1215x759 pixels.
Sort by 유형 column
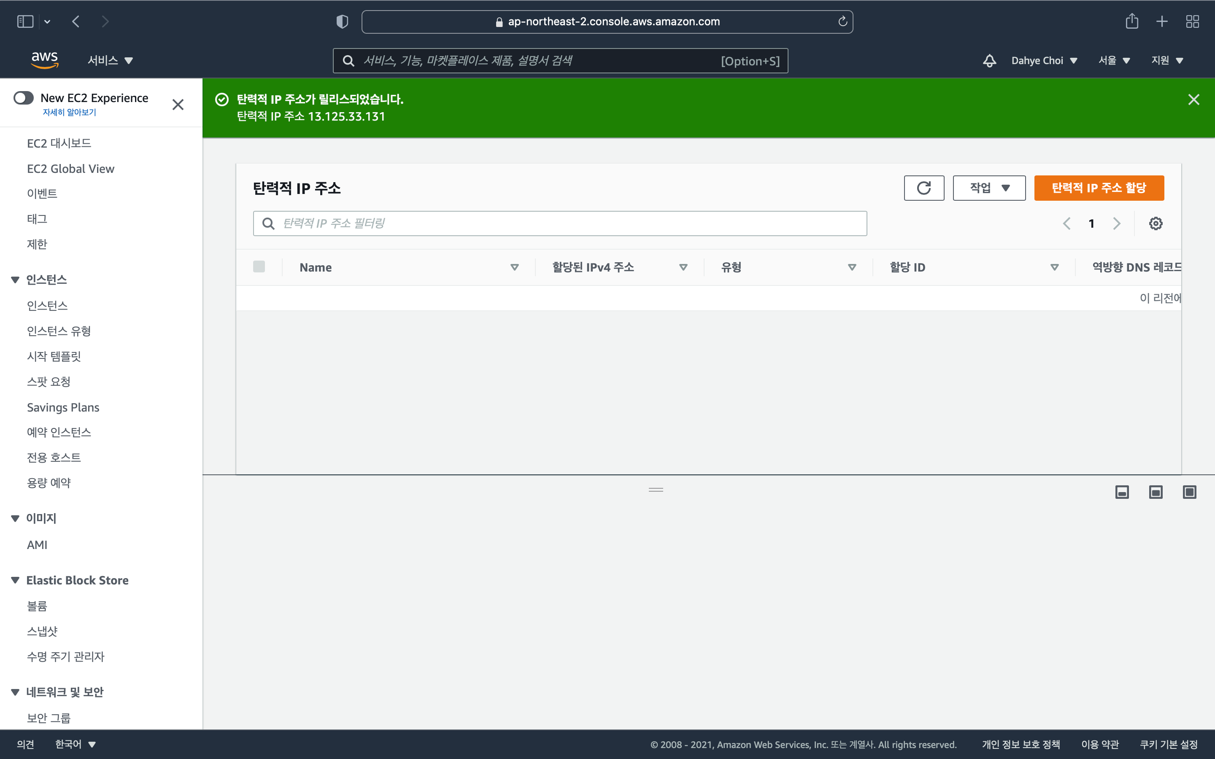point(852,267)
